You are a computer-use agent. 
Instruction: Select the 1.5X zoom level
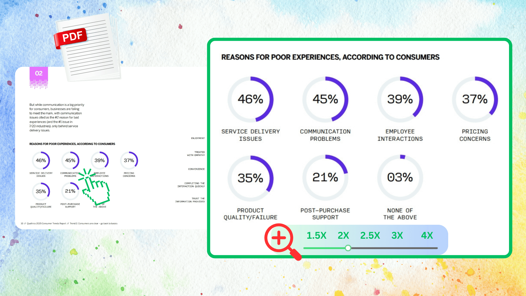pyautogui.click(x=316, y=235)
